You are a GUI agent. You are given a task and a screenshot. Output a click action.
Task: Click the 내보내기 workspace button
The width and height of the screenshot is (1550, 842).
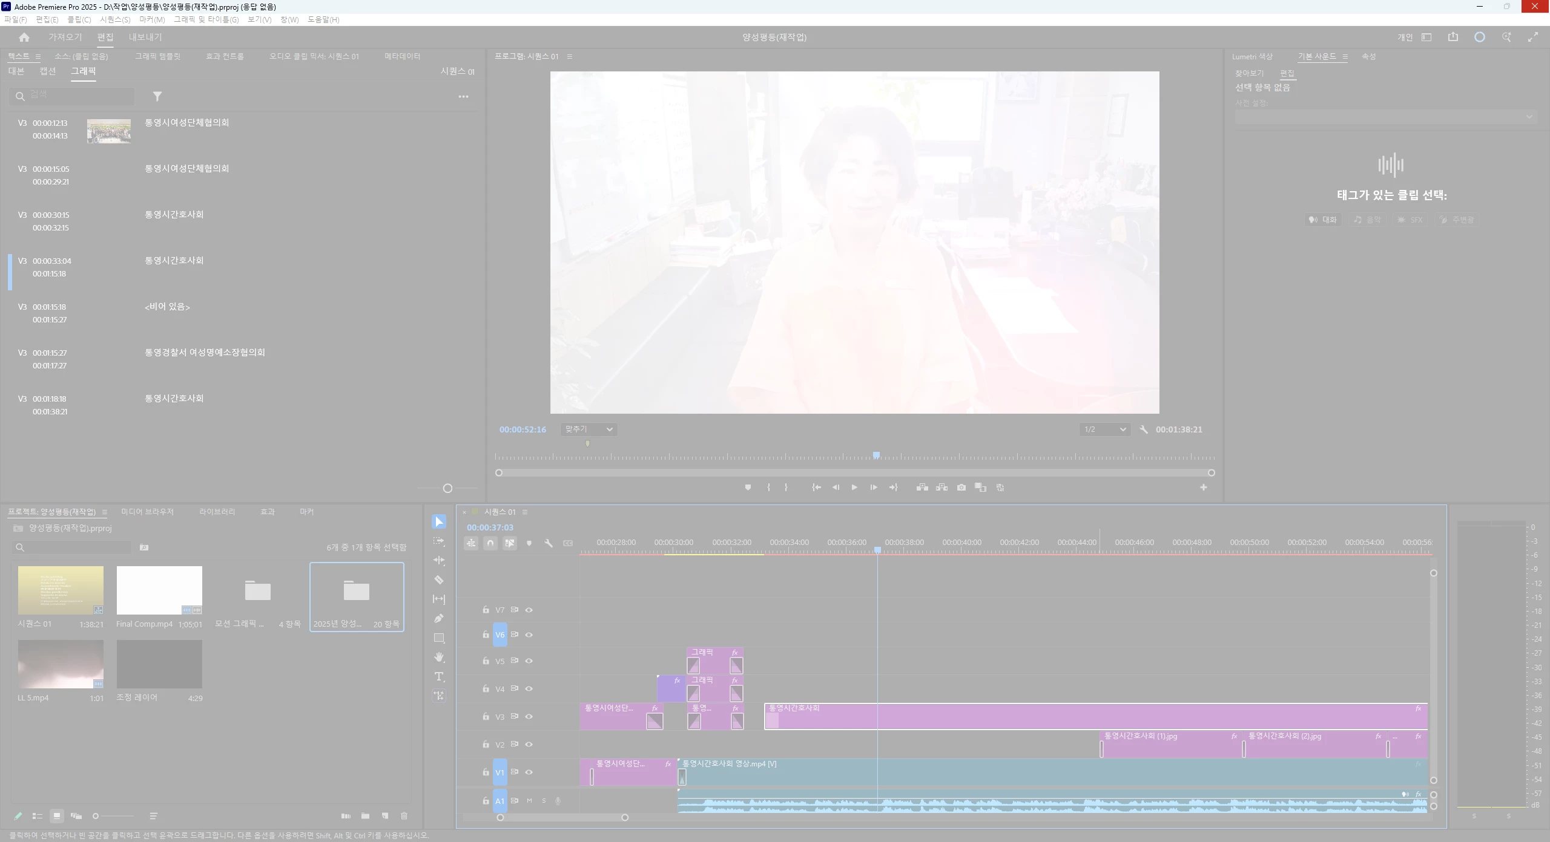[145, 37]
